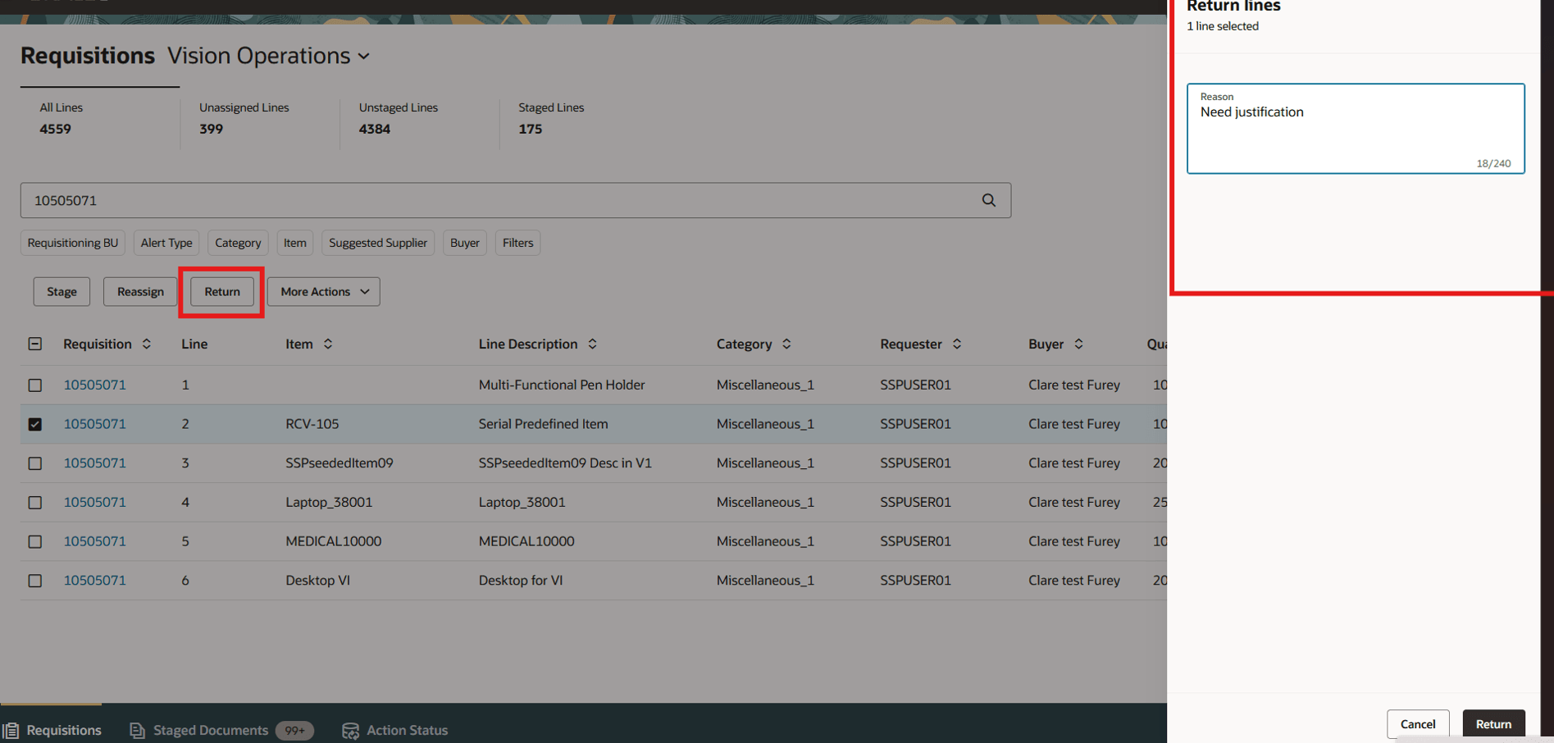Image resolution: width=1554 pixels, height=743 pixels.
Task: Toggle the select-all header checkbox
Action: (x=35, y=344)
